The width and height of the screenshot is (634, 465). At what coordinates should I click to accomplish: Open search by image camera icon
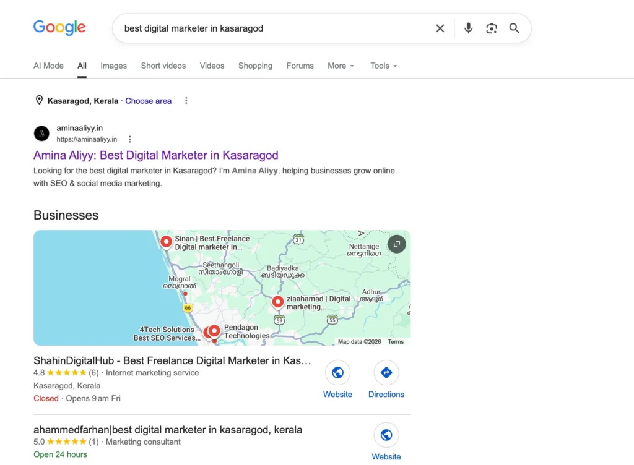click(x=491, y=28)
